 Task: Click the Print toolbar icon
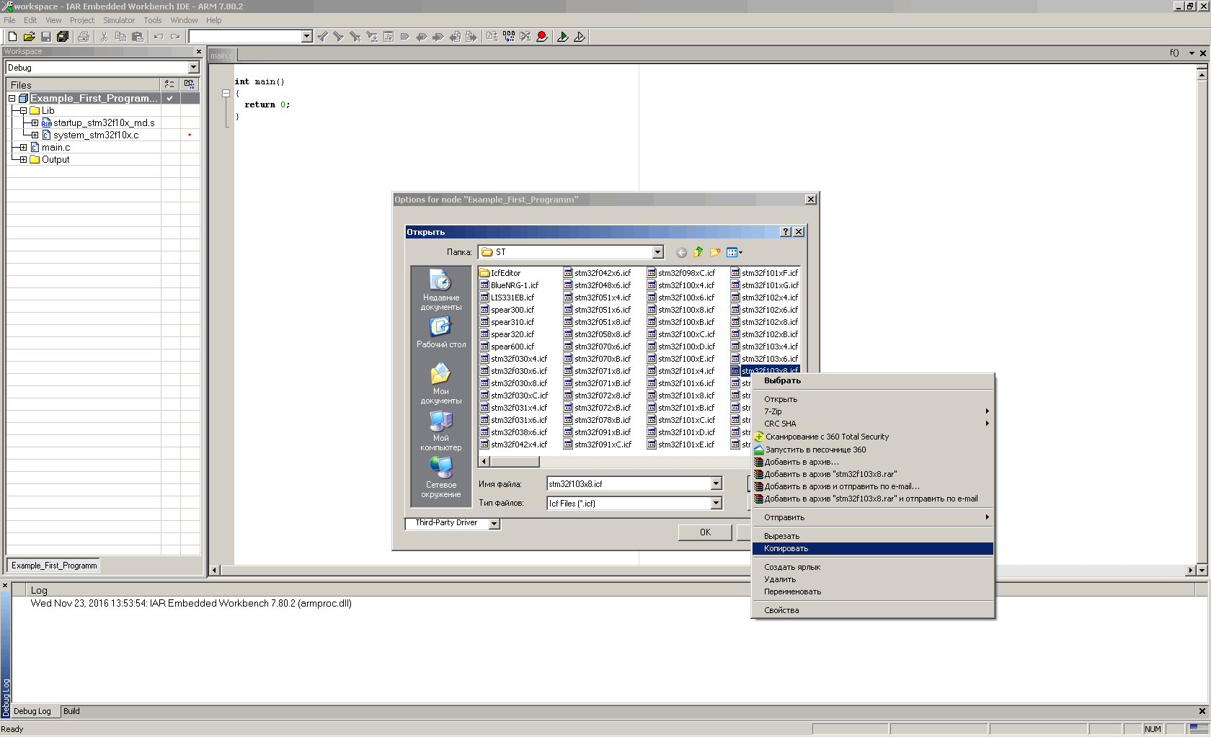(x=84, y=37)
